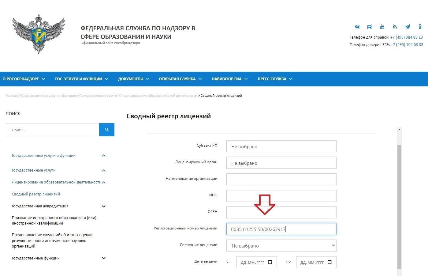
Task: Open Сводный реестр лицензий sidebar link
Action: click(36, 194)
